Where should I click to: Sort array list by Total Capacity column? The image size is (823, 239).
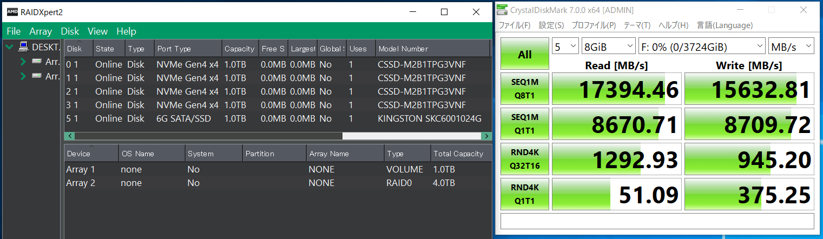pyautogui.click(x=461, y=154)
